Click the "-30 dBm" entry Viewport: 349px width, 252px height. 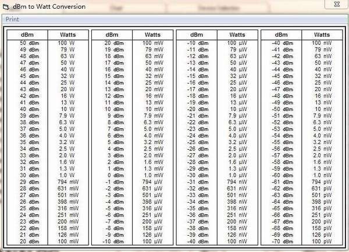[198, 175]
